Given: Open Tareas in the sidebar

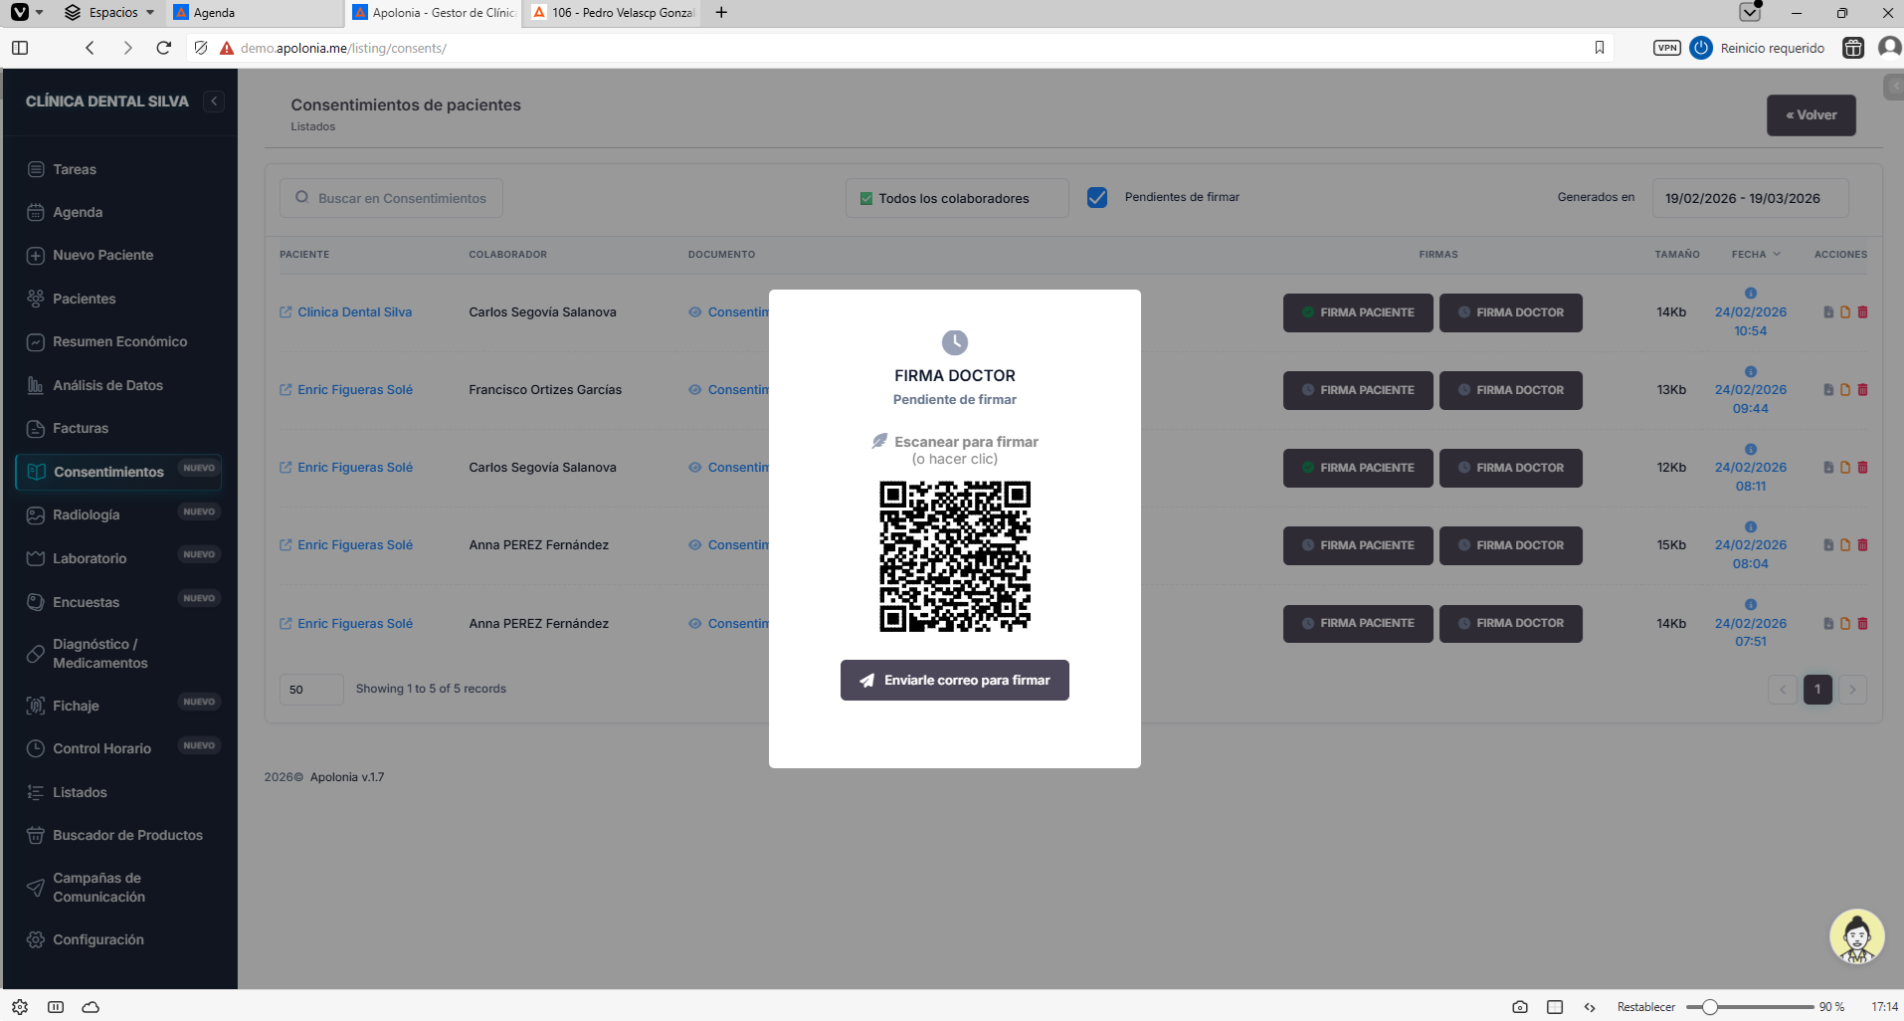Looking at the screenshot, I should pyautogui.click(x=75, y=170).
